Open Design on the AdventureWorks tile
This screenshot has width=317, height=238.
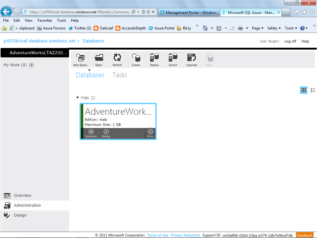[106, 134]
